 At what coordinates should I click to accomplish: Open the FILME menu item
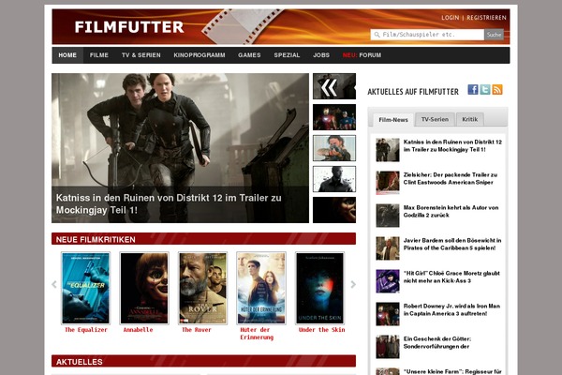(99, 55)
